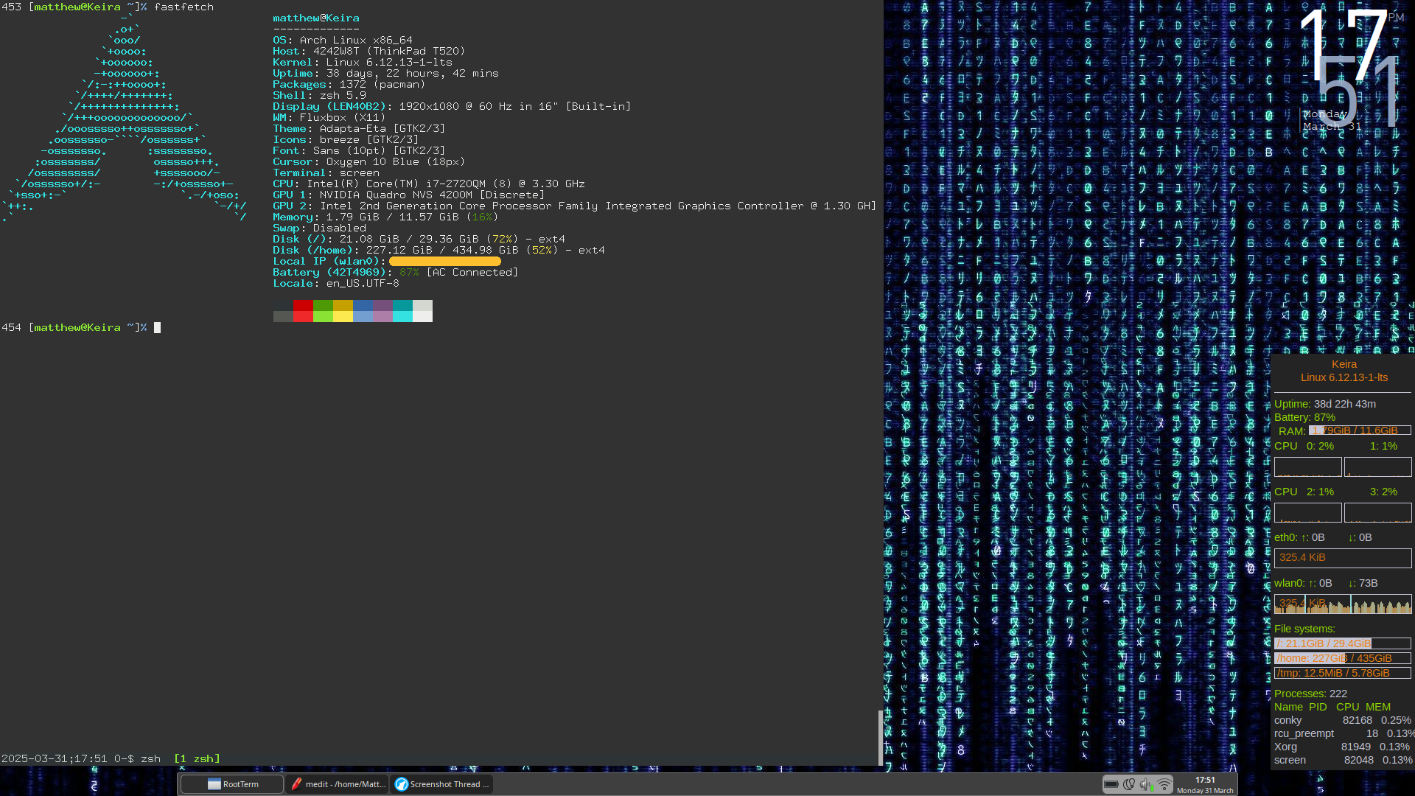Click the 'Disk (/home)' usage line
The image size is (1415, 796).
pyautogui.click(x=439, y=250)
